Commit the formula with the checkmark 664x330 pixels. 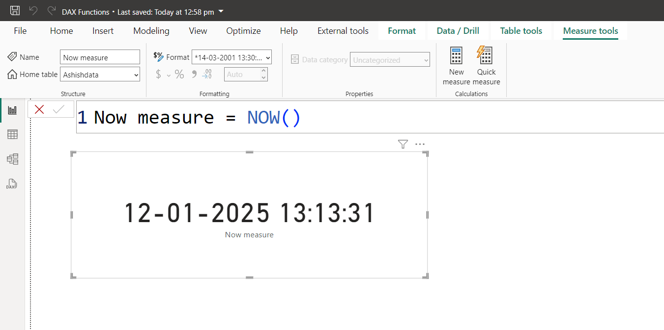pyautogui.click(x=58, y=109)
